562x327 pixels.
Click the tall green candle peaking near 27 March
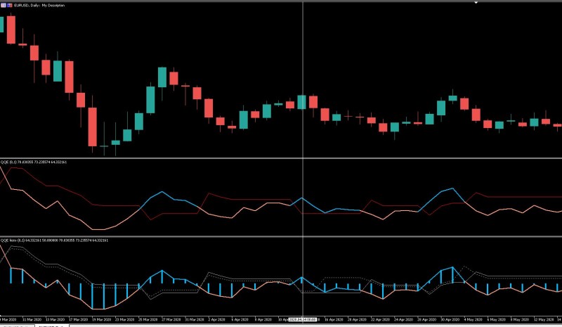[162, 77]
